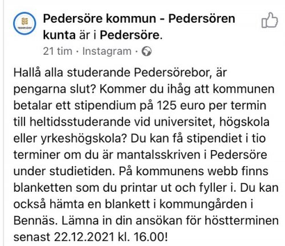This screenshot has height=246, width=285.
Task: Click the word 'heltidsstuderande' in the post
Action: [x=80, y=122]
